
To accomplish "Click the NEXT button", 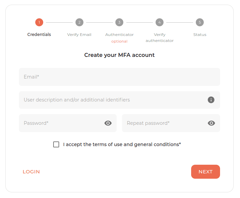I will 205,172.
